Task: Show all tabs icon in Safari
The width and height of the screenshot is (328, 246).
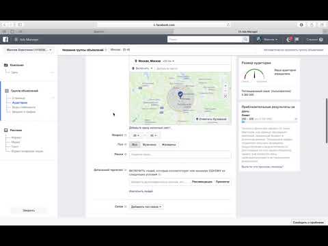Action: click(x=322, y=25)
